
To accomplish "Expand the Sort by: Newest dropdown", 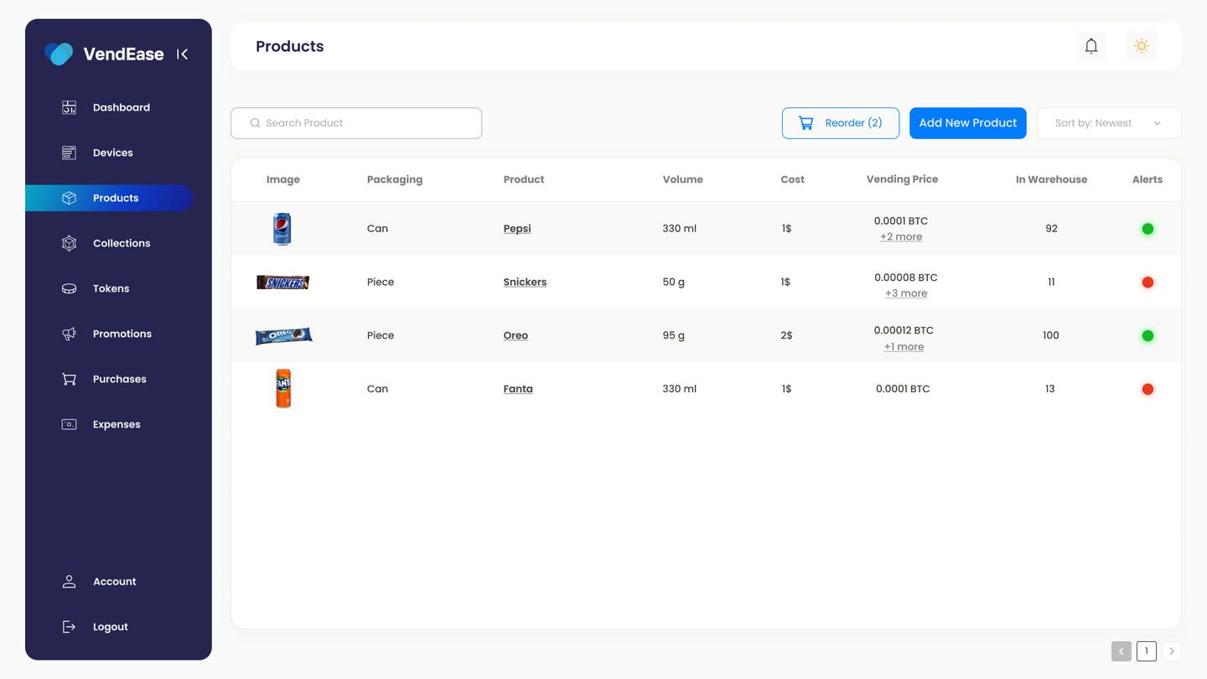I will (x=1109, y=123).
